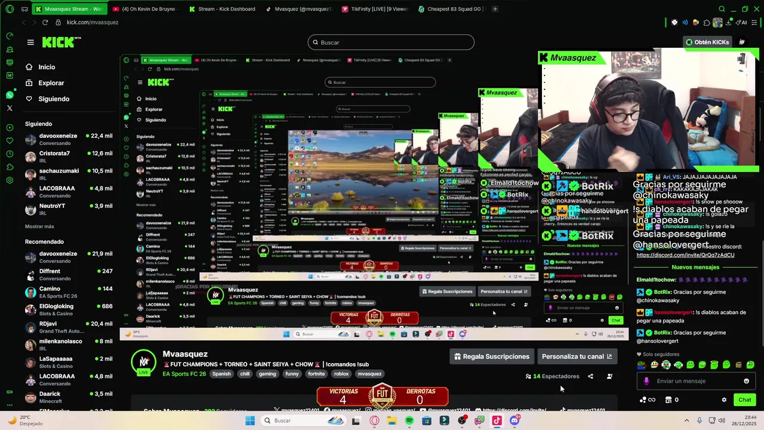Open the emoji picker in chat input
The image size is (764, 430).
[x=747, y=381]
